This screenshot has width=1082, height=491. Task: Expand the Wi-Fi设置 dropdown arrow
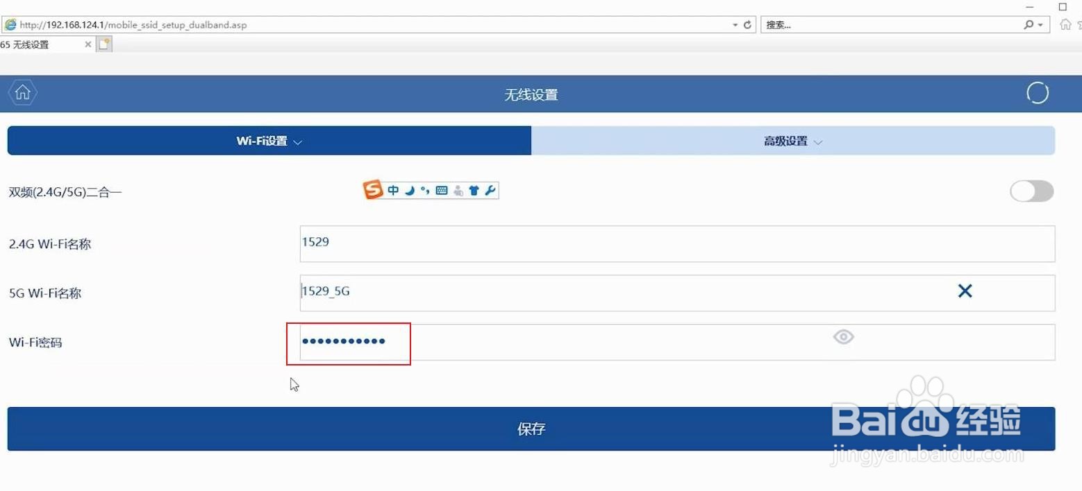click(x=298, y=141)
